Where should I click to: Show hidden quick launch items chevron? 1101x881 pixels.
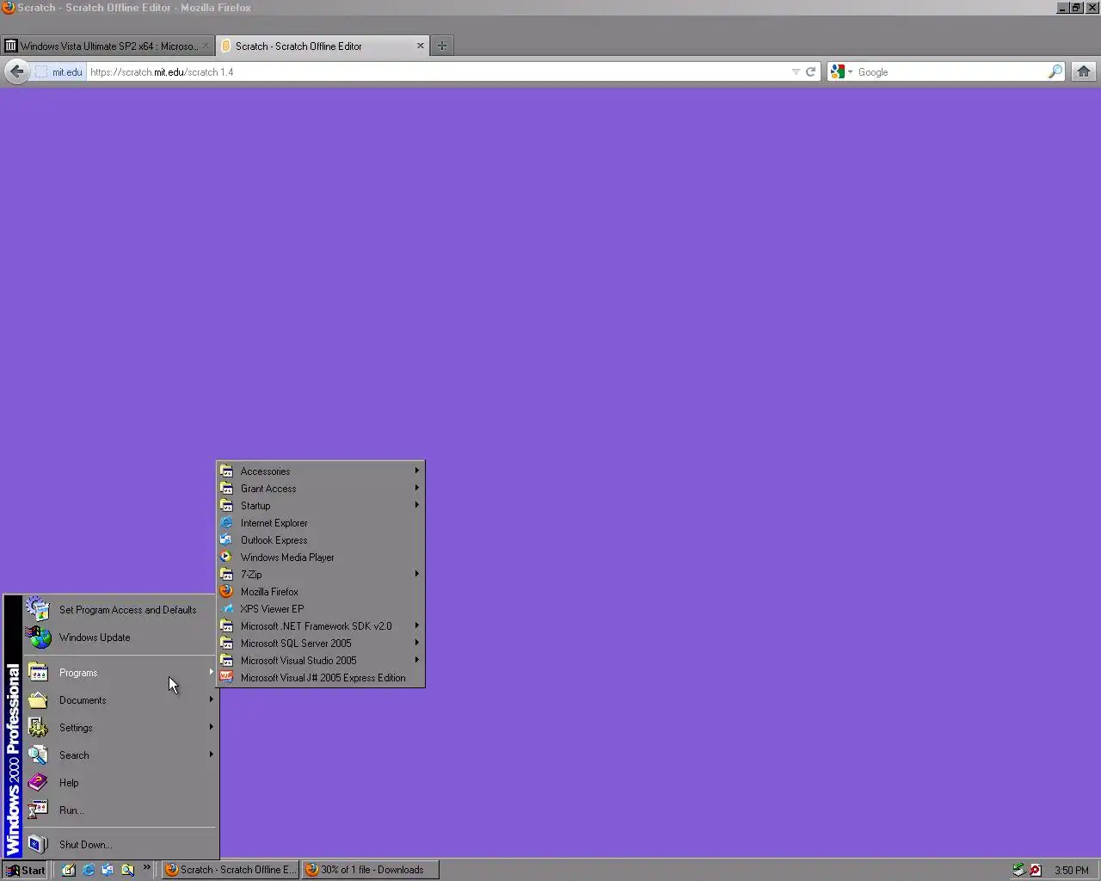click(x=146, y=867)
